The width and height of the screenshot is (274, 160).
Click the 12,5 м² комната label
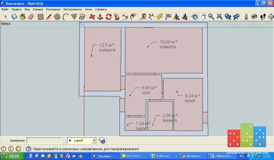click(x=107, y=48)
